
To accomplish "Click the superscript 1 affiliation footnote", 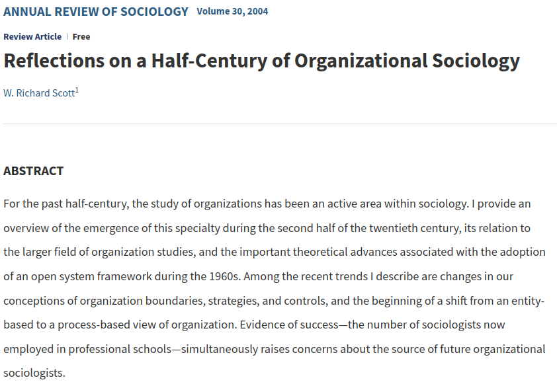I will 77,90.
